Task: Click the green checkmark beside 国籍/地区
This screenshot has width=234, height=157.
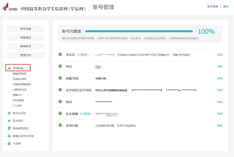Action: 60,78
